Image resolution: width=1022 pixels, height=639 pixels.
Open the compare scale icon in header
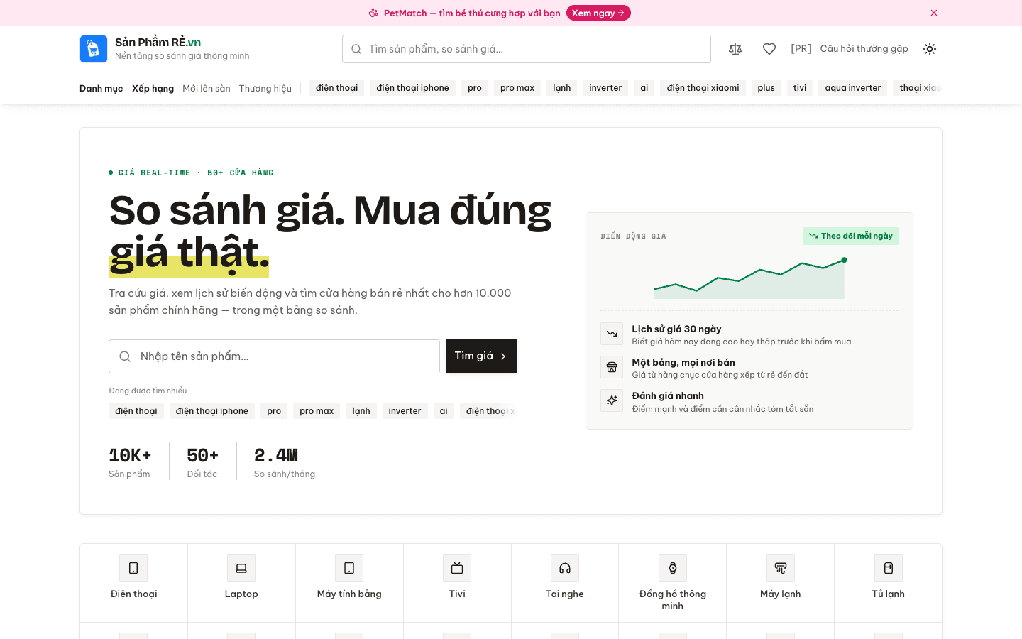[735, 49]
